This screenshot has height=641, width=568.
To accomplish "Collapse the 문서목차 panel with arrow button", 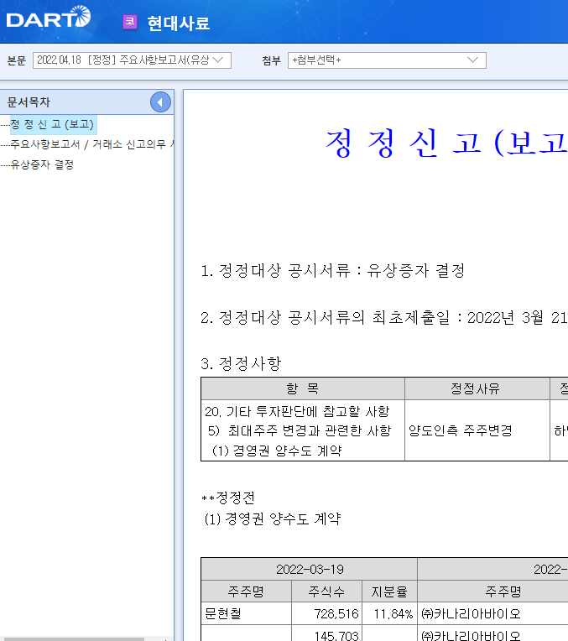I will tap(160, 102).
